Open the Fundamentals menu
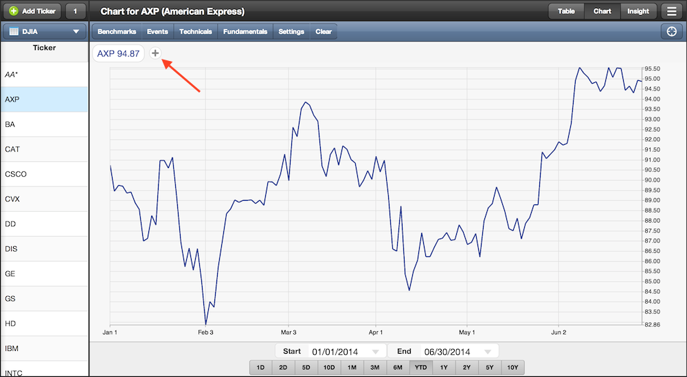The image size is (687, 377). [x=245, y=32]
